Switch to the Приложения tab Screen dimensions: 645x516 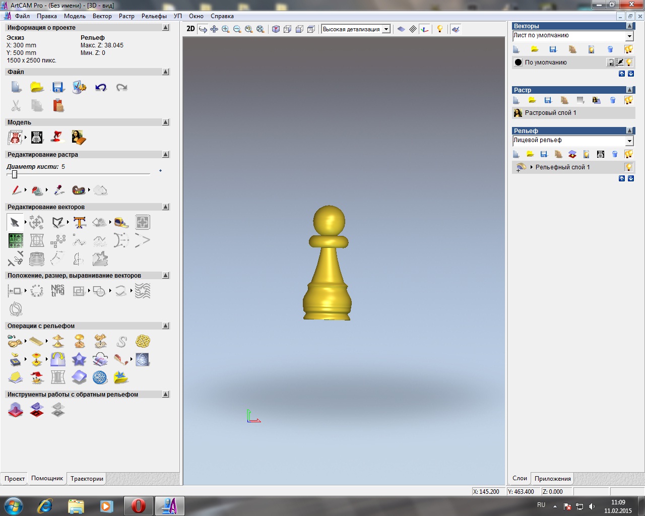553,479
